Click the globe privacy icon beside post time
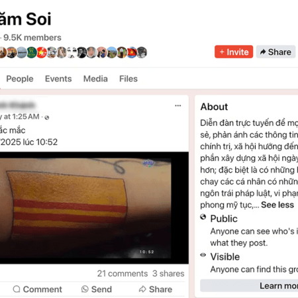The image size is (298, 298). (47, 117)
